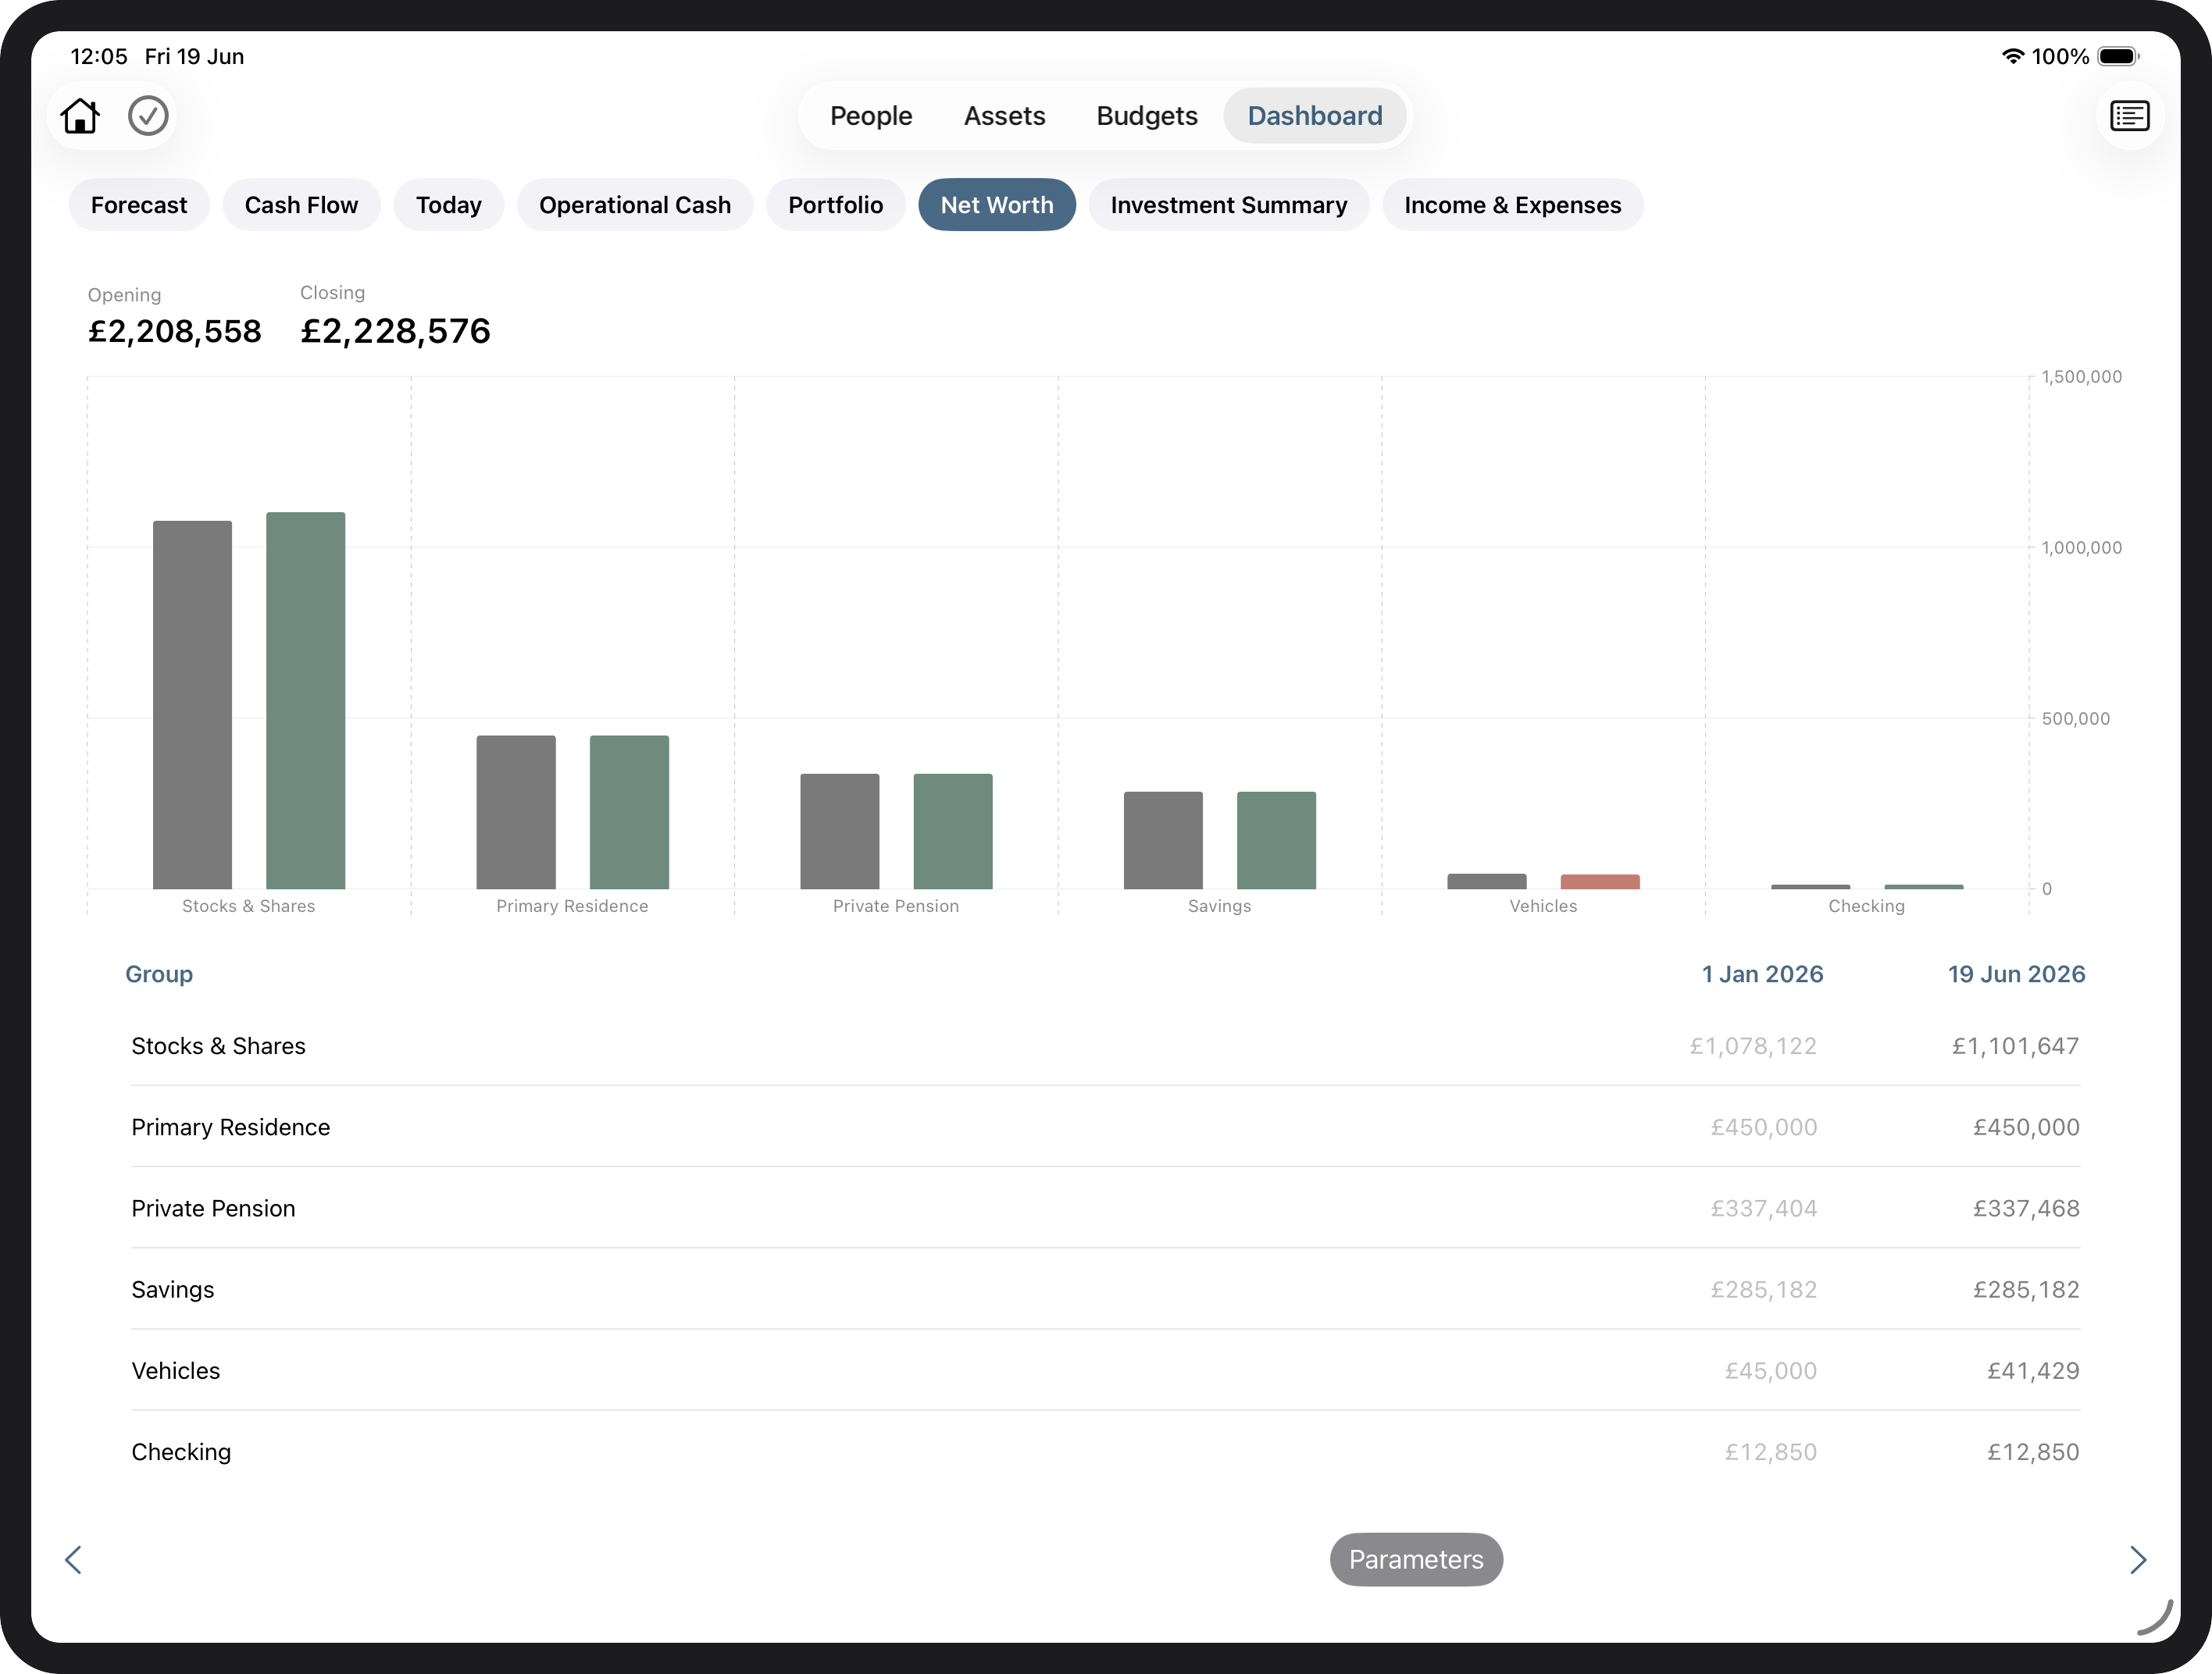Tap the Savings chart axis label
2212x1674 pixels.
(x=1219, y=906)
